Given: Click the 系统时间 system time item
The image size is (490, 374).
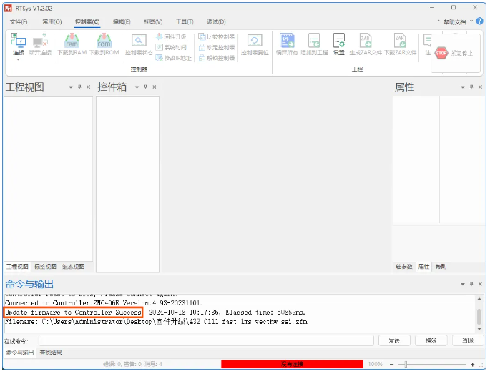Looking at the screenshot, I should pos(171,47).
